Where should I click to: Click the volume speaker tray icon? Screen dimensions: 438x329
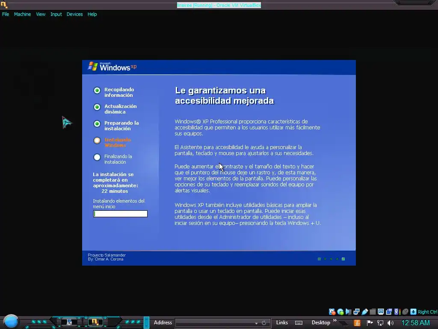pos(391,323)
